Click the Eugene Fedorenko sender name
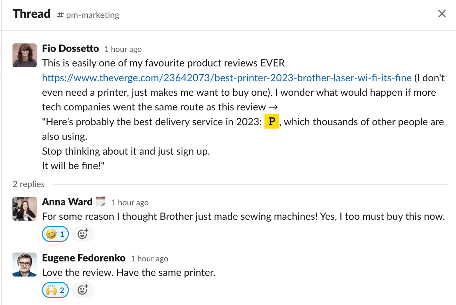The width and height of the screenshot is (456, 305). click(x=83, y=258)
